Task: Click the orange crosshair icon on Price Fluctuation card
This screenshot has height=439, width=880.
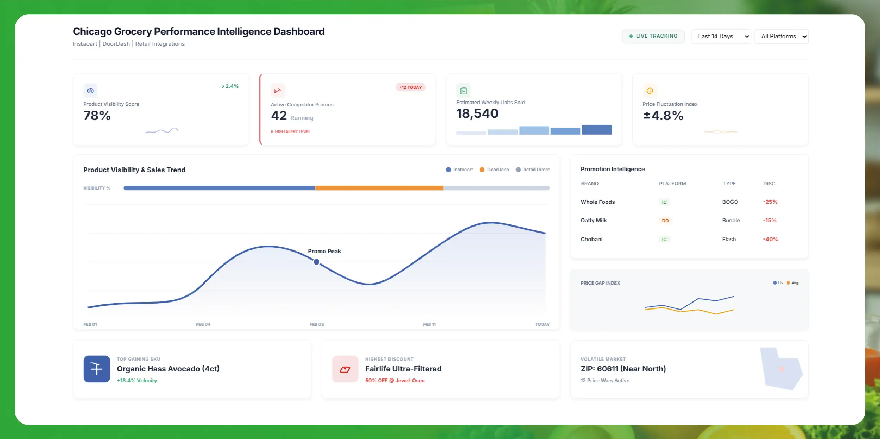Action: coord(650,91)
